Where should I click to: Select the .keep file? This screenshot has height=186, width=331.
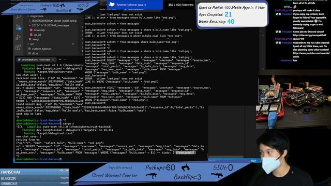[35, 39]
